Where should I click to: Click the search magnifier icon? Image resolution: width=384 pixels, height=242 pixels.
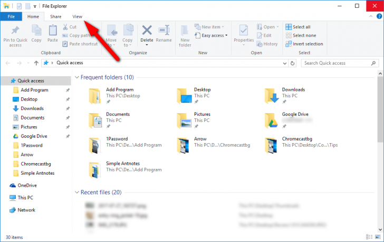click(x=373, y=63)
